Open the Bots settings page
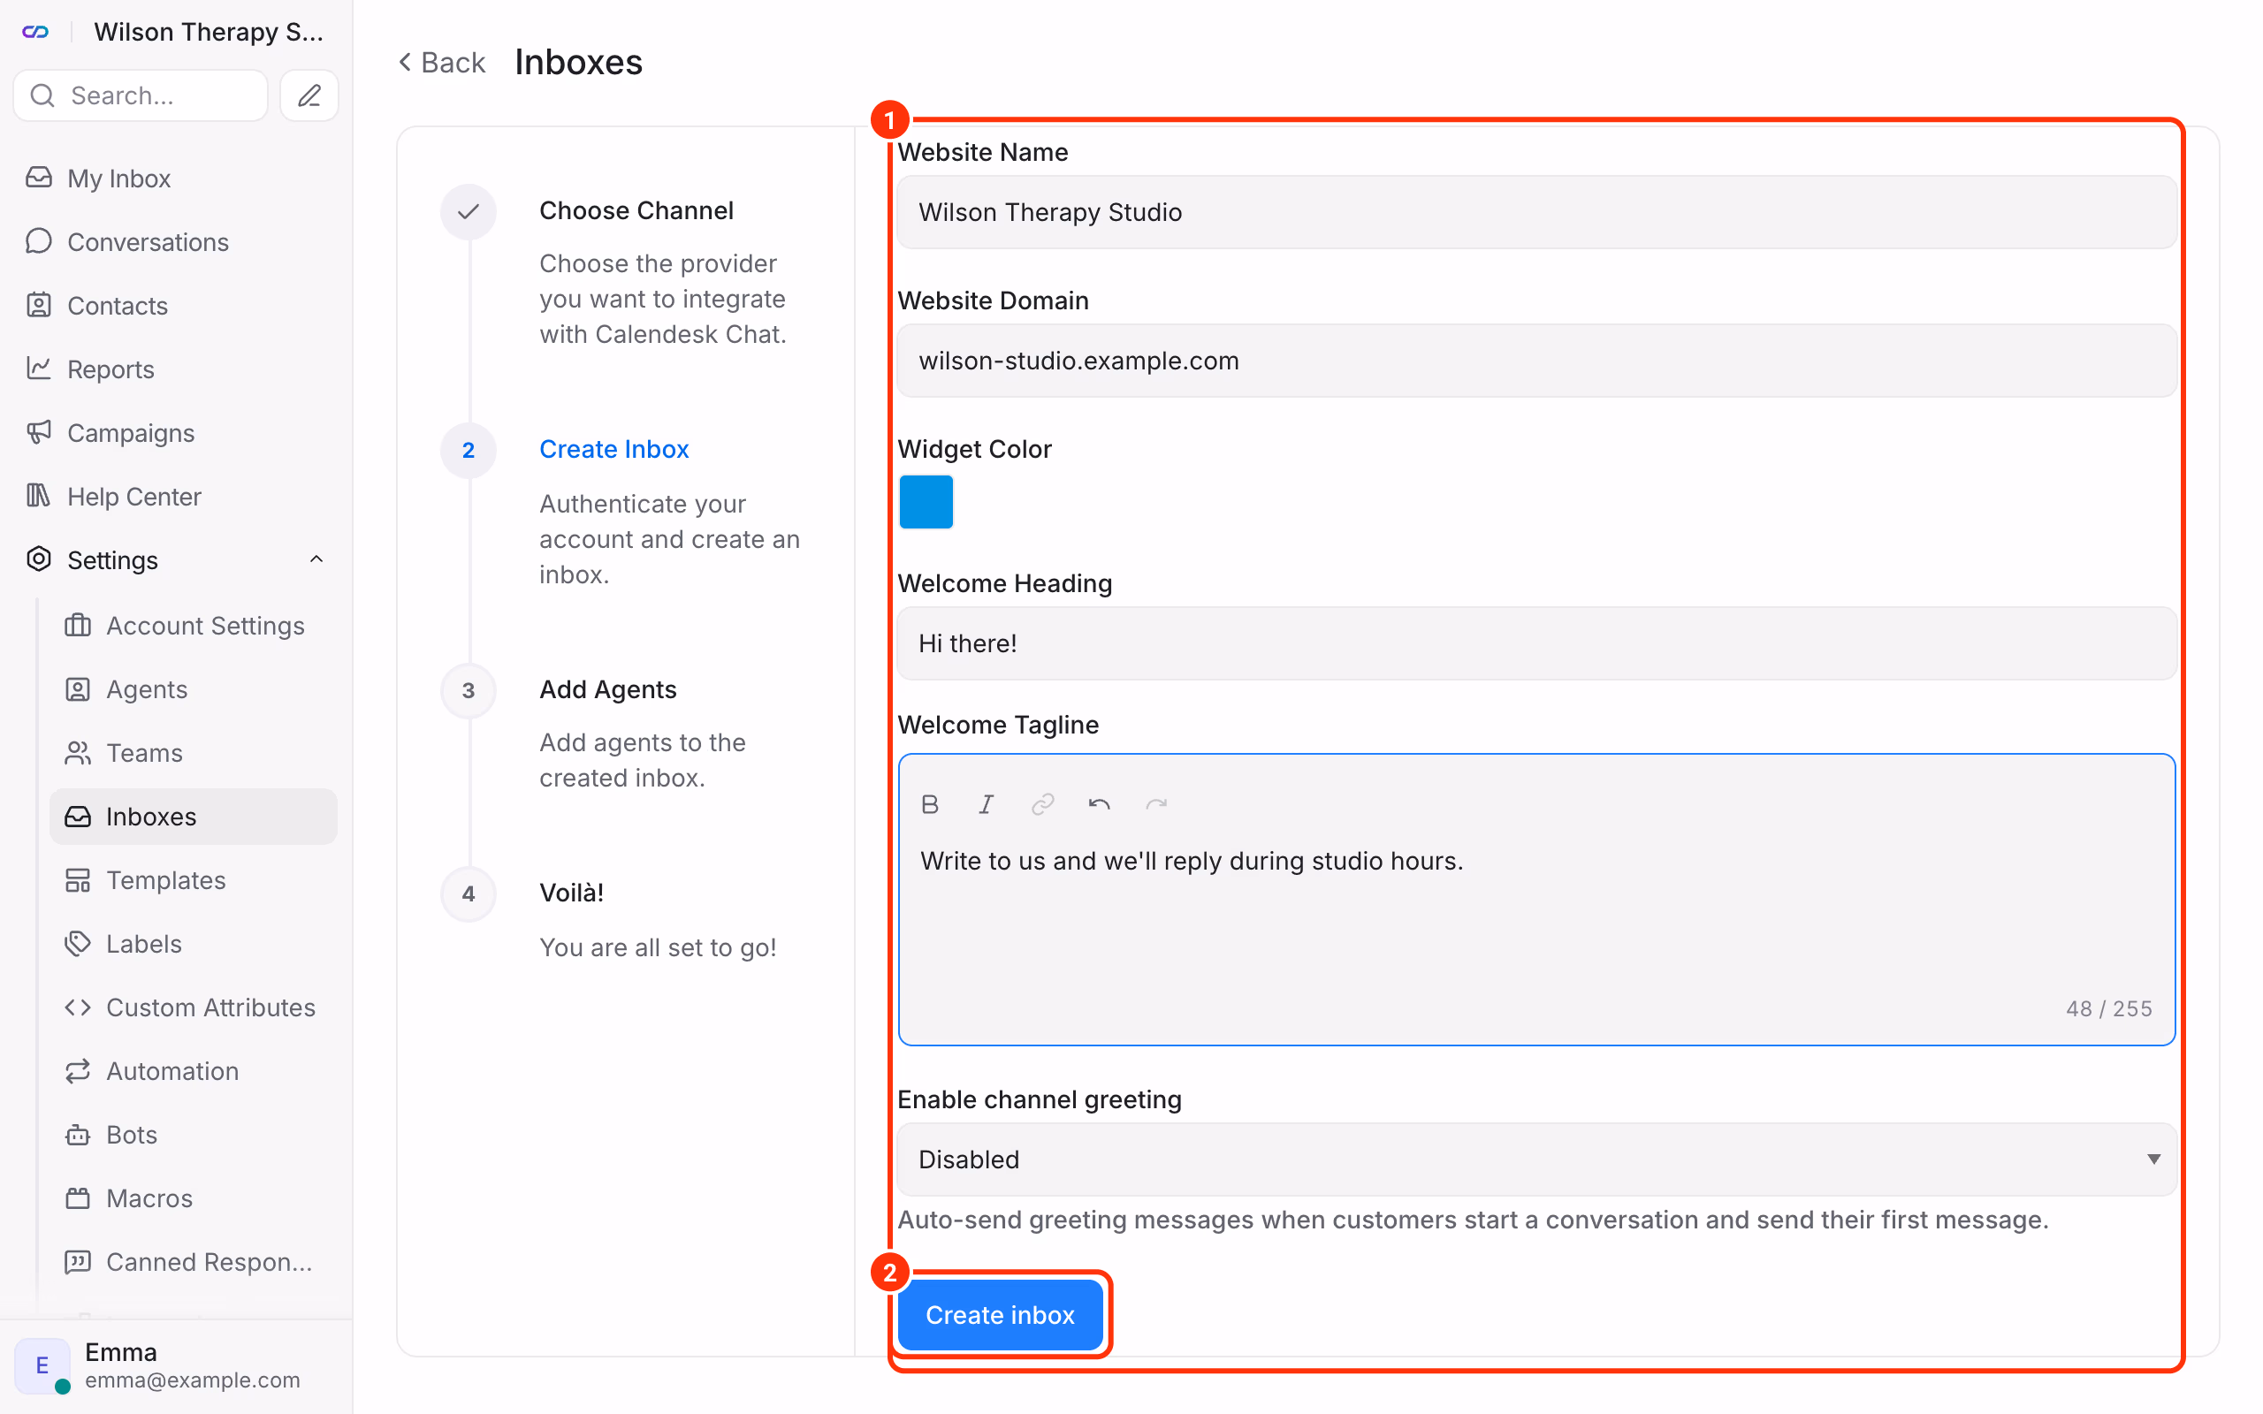This screenshot has width=2263, height=1414. [x=193, y=1135]
